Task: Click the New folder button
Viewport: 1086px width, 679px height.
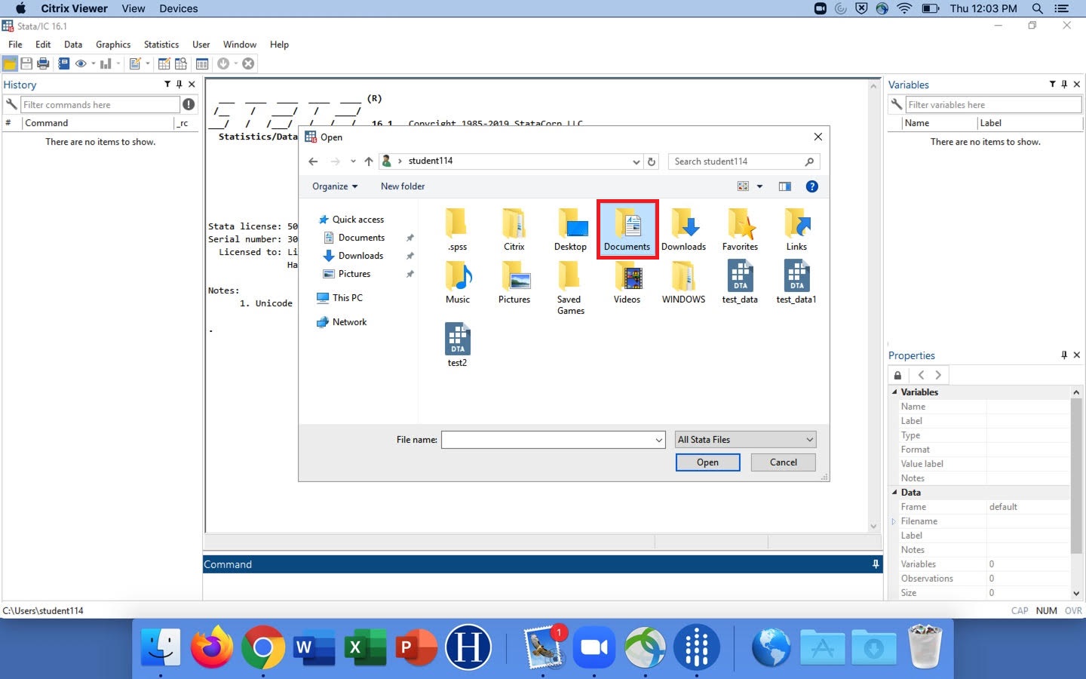Action: pyautogui.click(x=402, y=186)
